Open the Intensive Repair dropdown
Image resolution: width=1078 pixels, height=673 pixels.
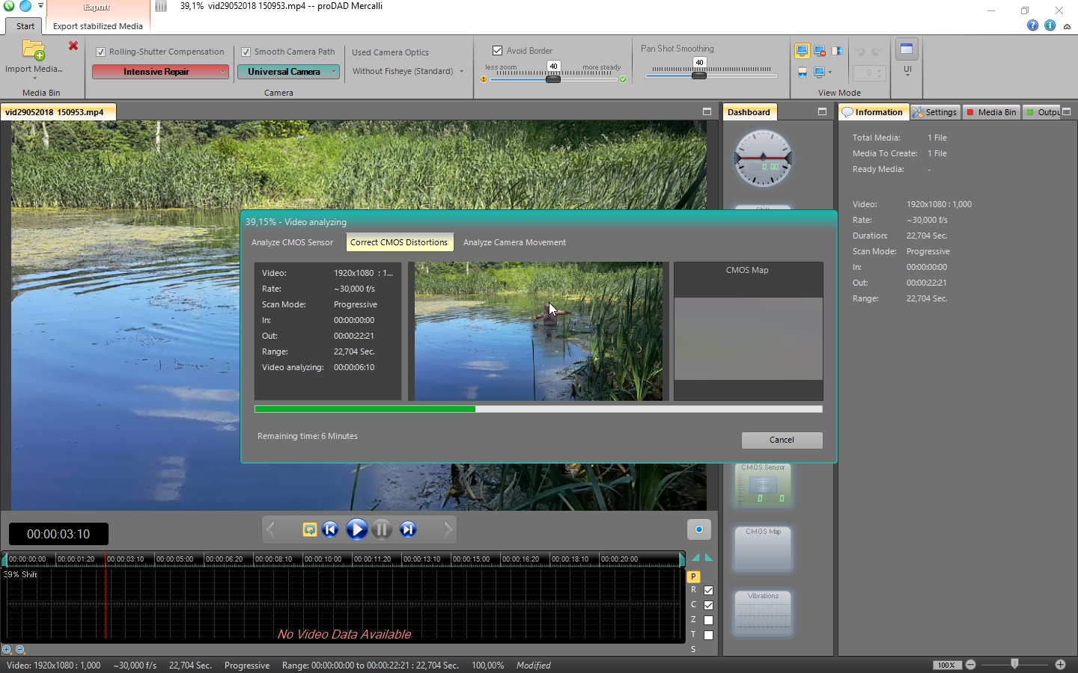(160, 72)
